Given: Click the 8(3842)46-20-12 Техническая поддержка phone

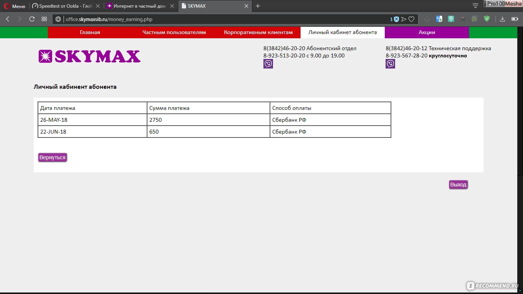Looking at the screenshot, I should pyautogui.click(x=438, y=48).
